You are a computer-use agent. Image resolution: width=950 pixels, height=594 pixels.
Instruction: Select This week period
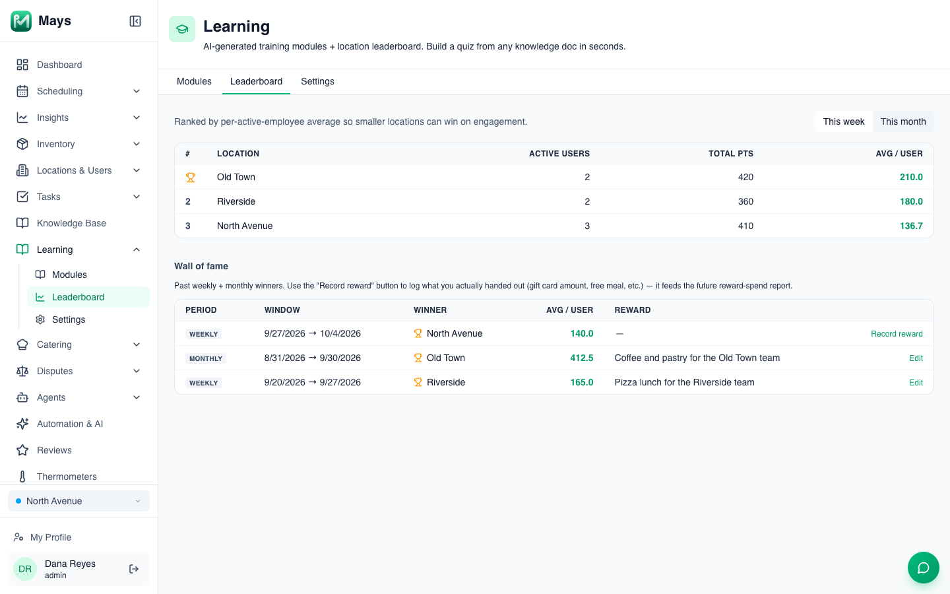(844, 121)
